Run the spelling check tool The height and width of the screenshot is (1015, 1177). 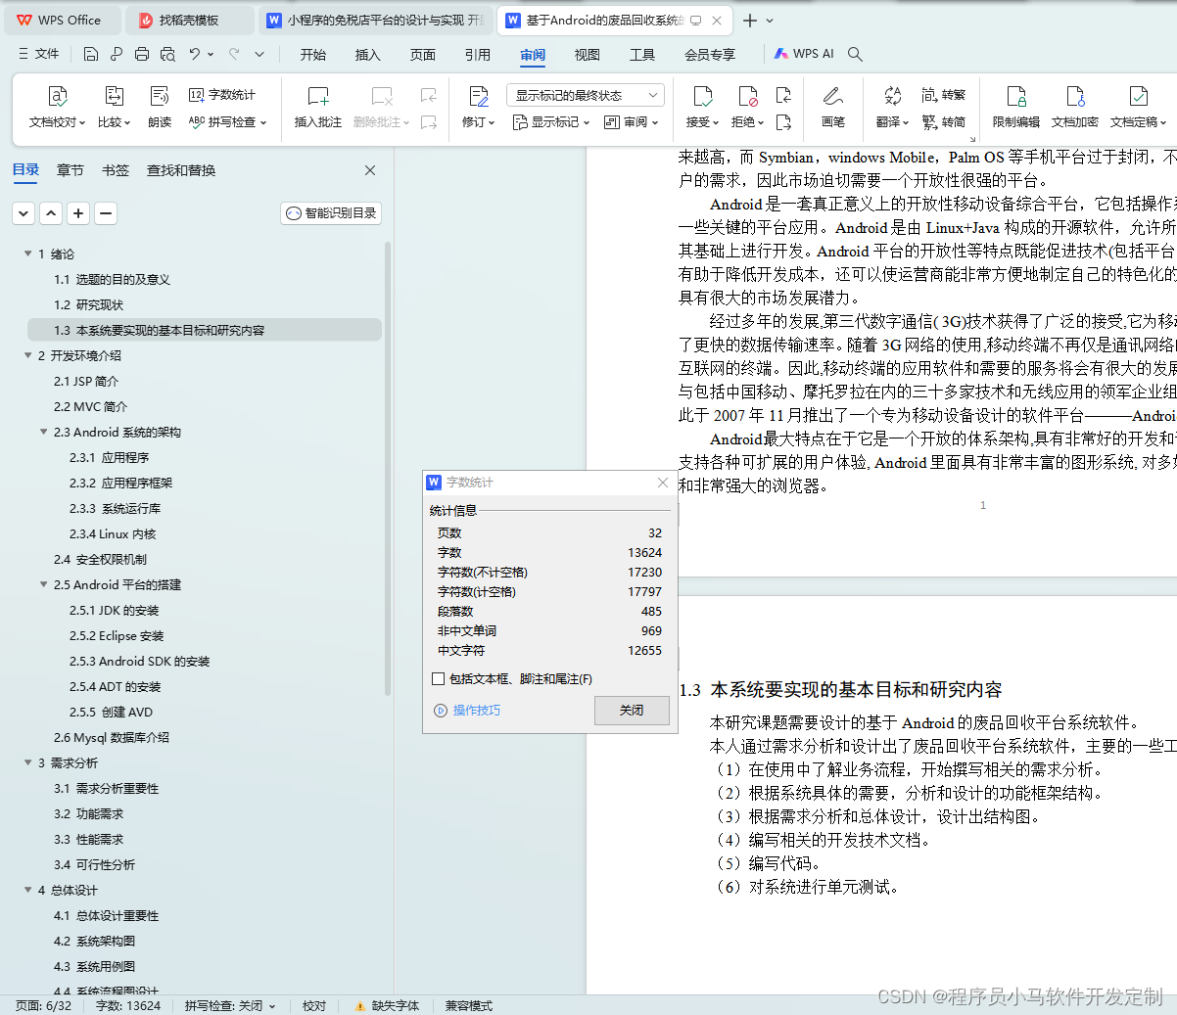click(227, 122)
